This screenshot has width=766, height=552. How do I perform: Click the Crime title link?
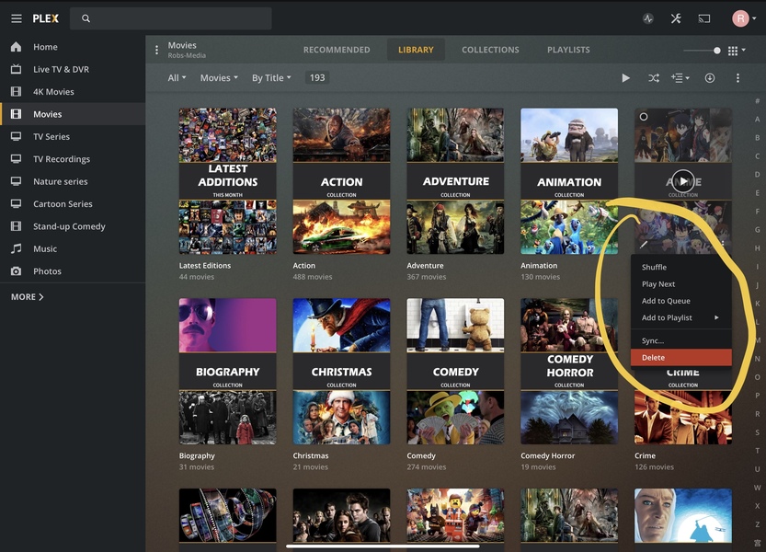645,455
